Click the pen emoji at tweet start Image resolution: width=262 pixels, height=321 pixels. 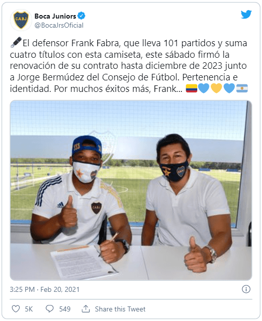16,42
